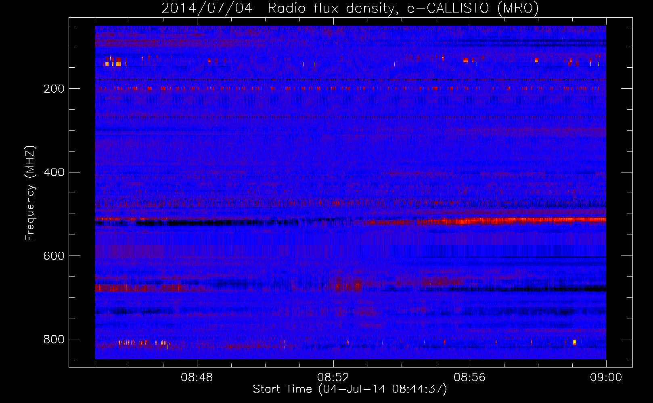Select the y-axis label "Frequency (MHZ)"
This screenshot has width=653, height=403.
click(30, 193)
